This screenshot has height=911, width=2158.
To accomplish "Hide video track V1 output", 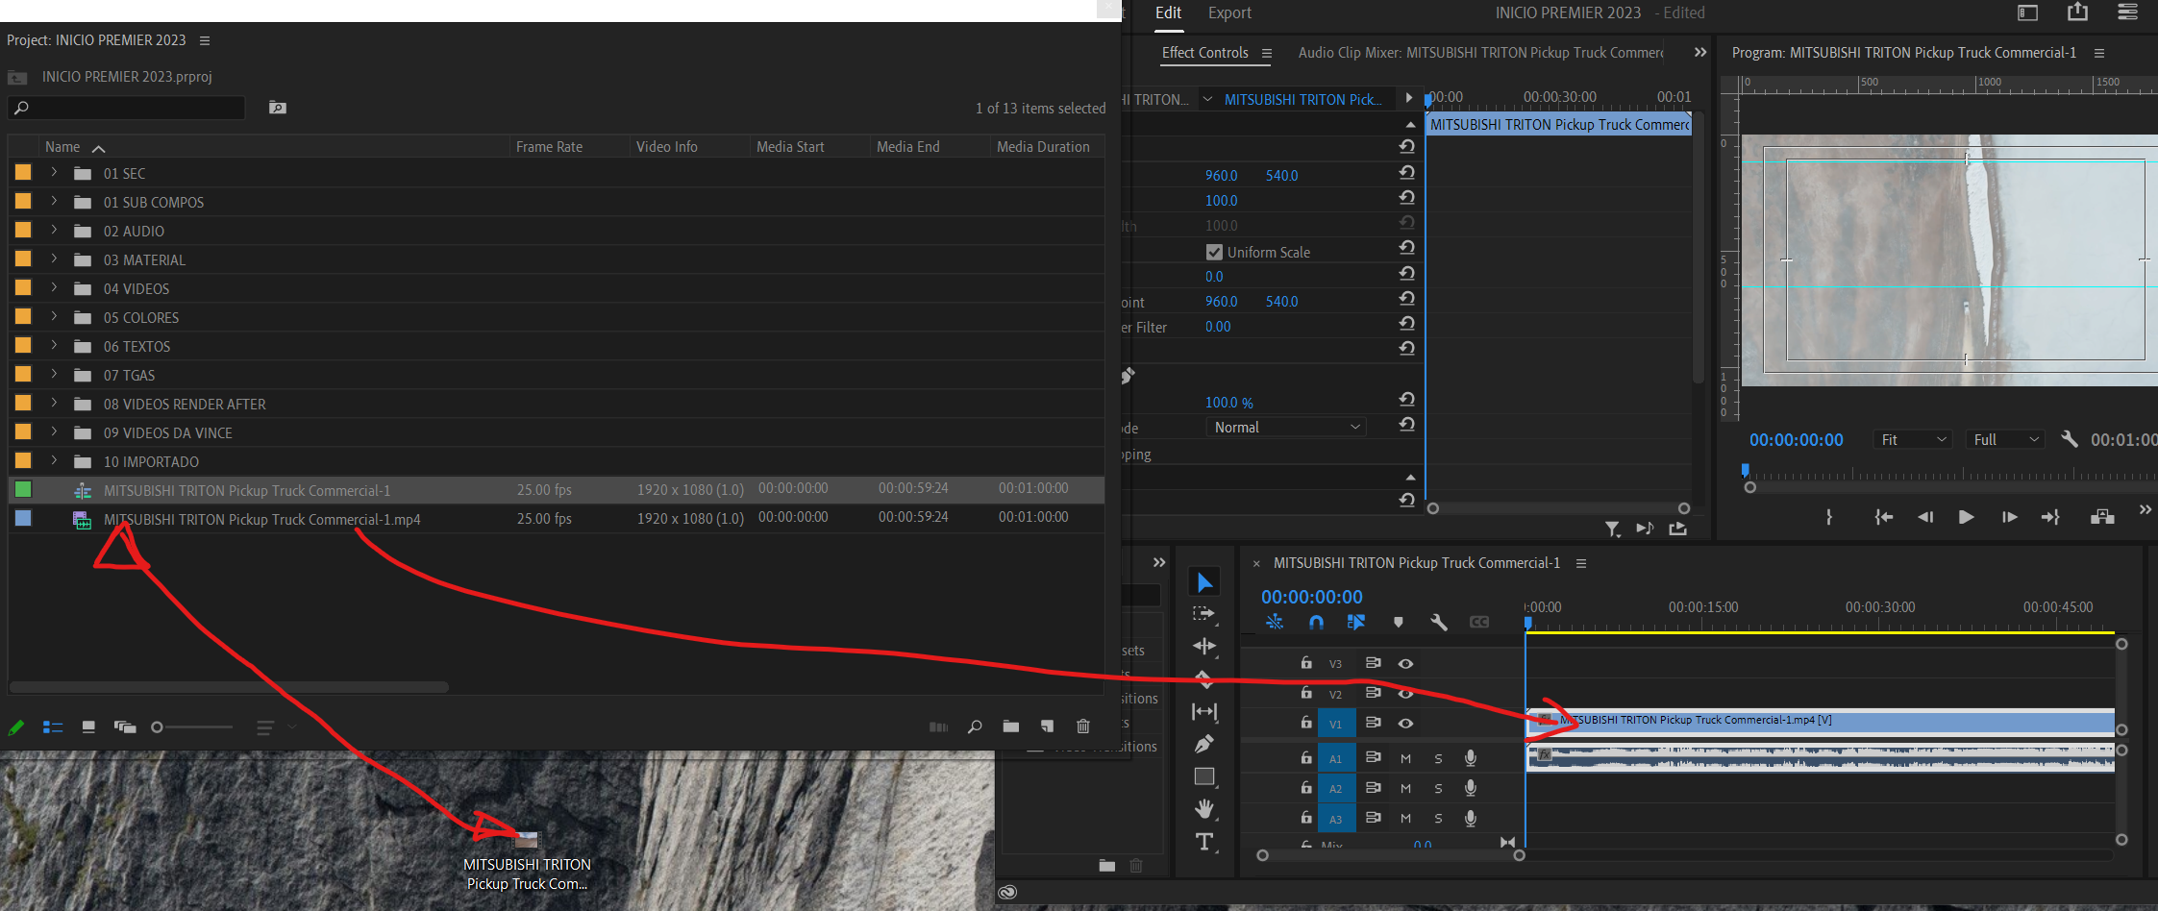I will tap(1405, 723).
